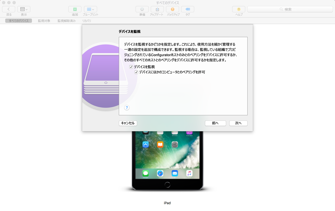Viewport: 335px width, 211px height.
Task: Toggle pairing with other computers checkbox
Action: (136, 72)
